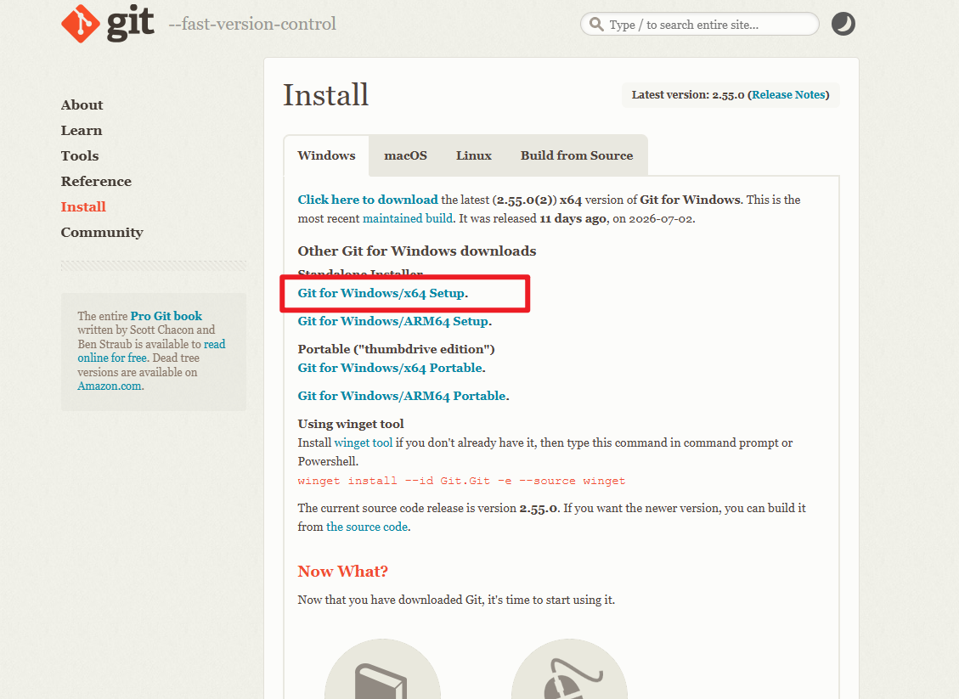Open 'the source code' link
The image size is (959, 699).
point(367,527)
